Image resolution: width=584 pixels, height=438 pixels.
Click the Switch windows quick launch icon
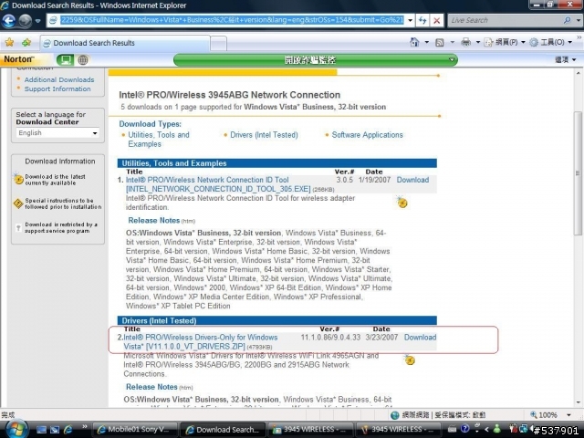coord(55,430)
